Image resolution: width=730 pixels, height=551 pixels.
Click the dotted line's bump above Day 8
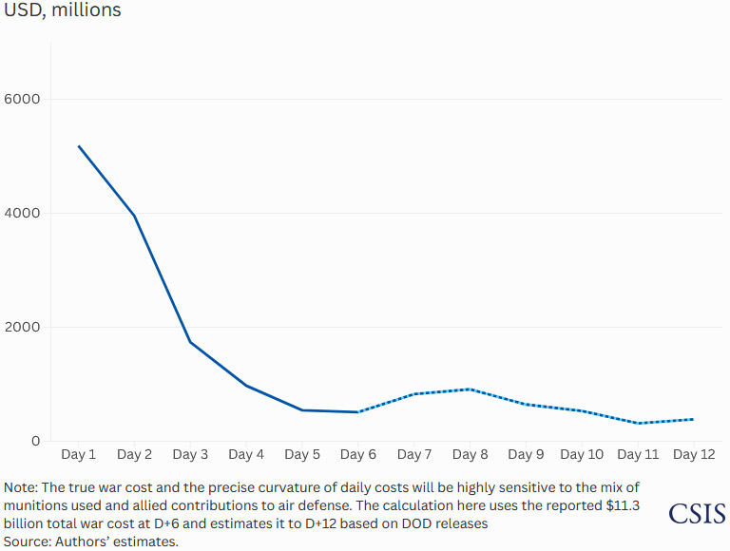471,389
